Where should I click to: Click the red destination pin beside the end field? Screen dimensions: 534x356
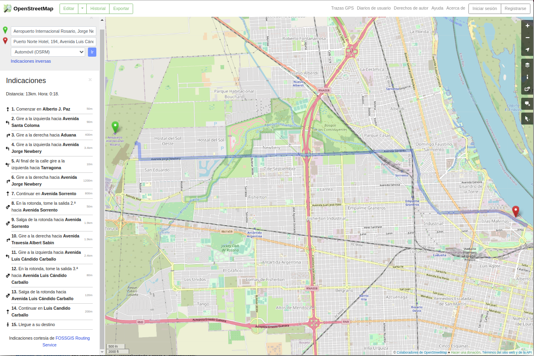tap(5, 41)
